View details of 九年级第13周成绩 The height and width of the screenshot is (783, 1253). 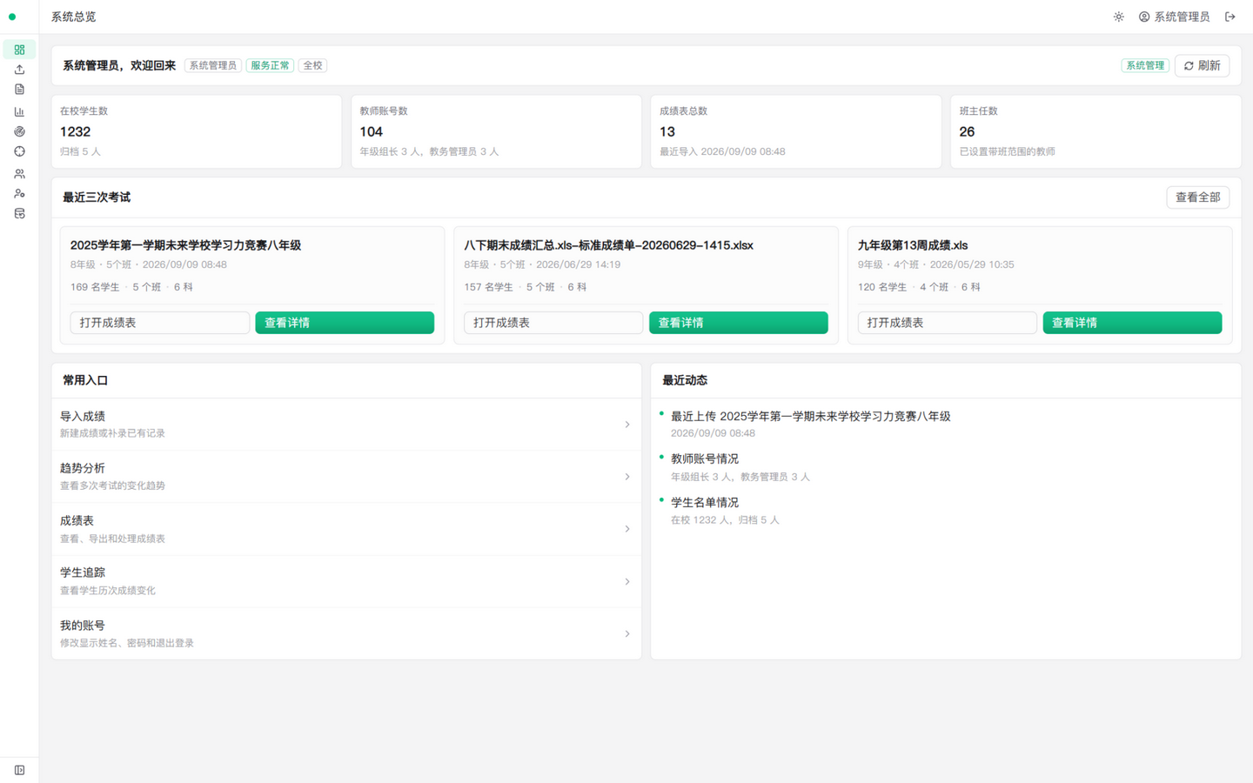[1132, 323]
